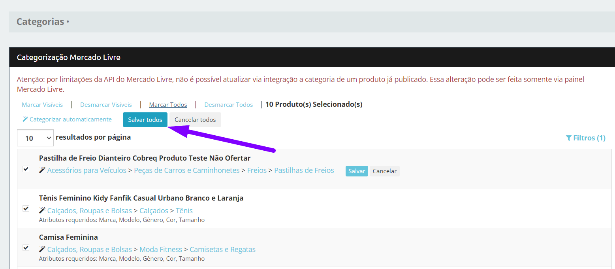
Task: Save the Pastilha de Freio categorization
Action: click(x=356, y=171)
